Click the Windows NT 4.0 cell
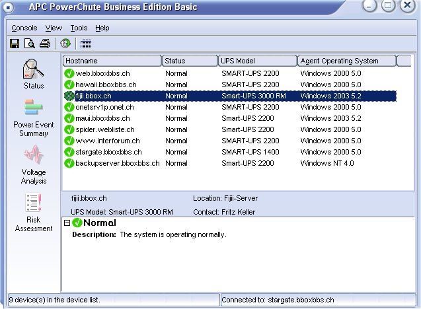Viewport: 421px width, 309px height. [x=327, y=163]
